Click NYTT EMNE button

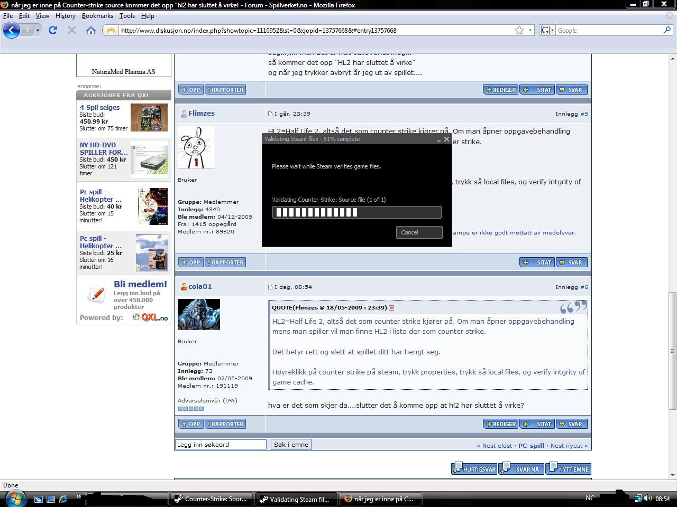click(568, 469)
